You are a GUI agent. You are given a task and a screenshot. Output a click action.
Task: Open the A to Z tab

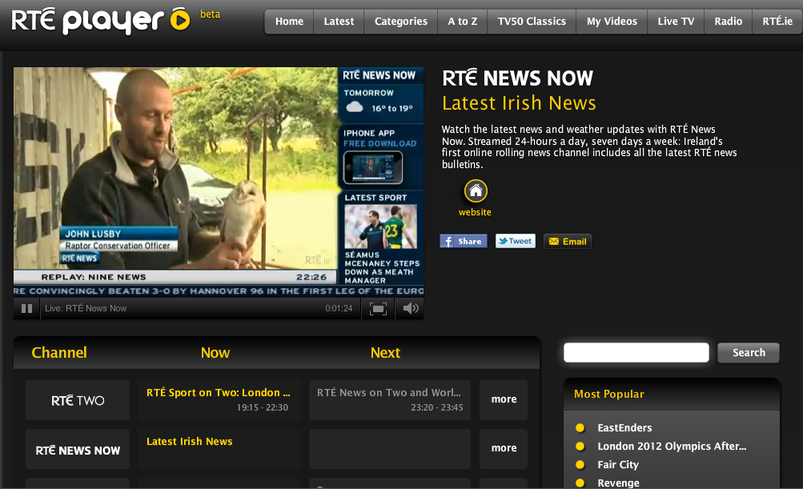pos(463,22)
